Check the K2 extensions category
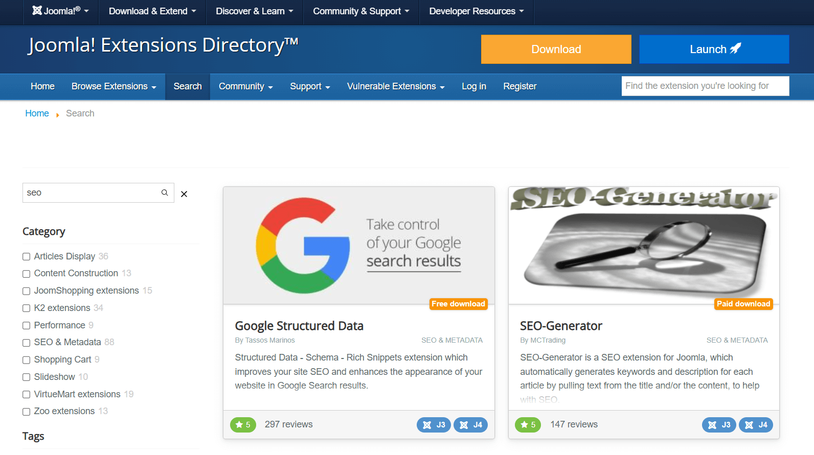Screen dimensions: 814x455 (x=27, y=308)
